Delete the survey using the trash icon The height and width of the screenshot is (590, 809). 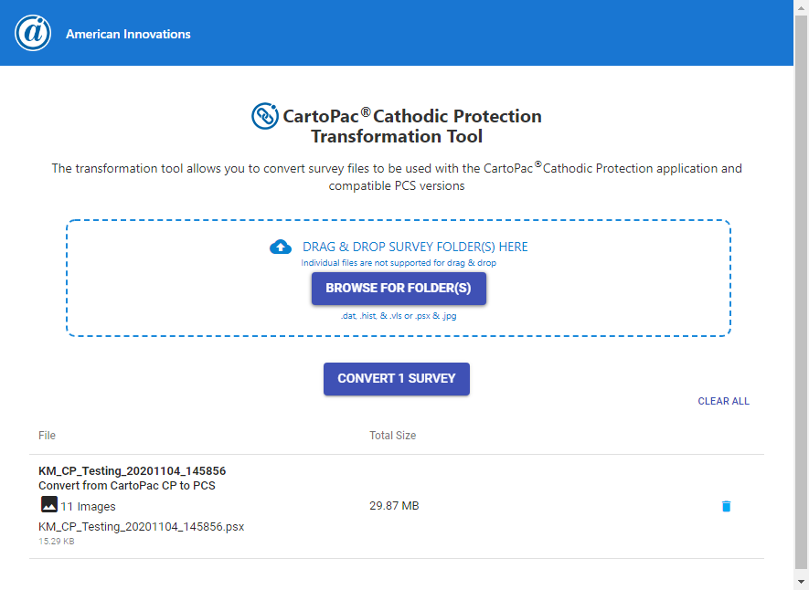pos(726,505)
